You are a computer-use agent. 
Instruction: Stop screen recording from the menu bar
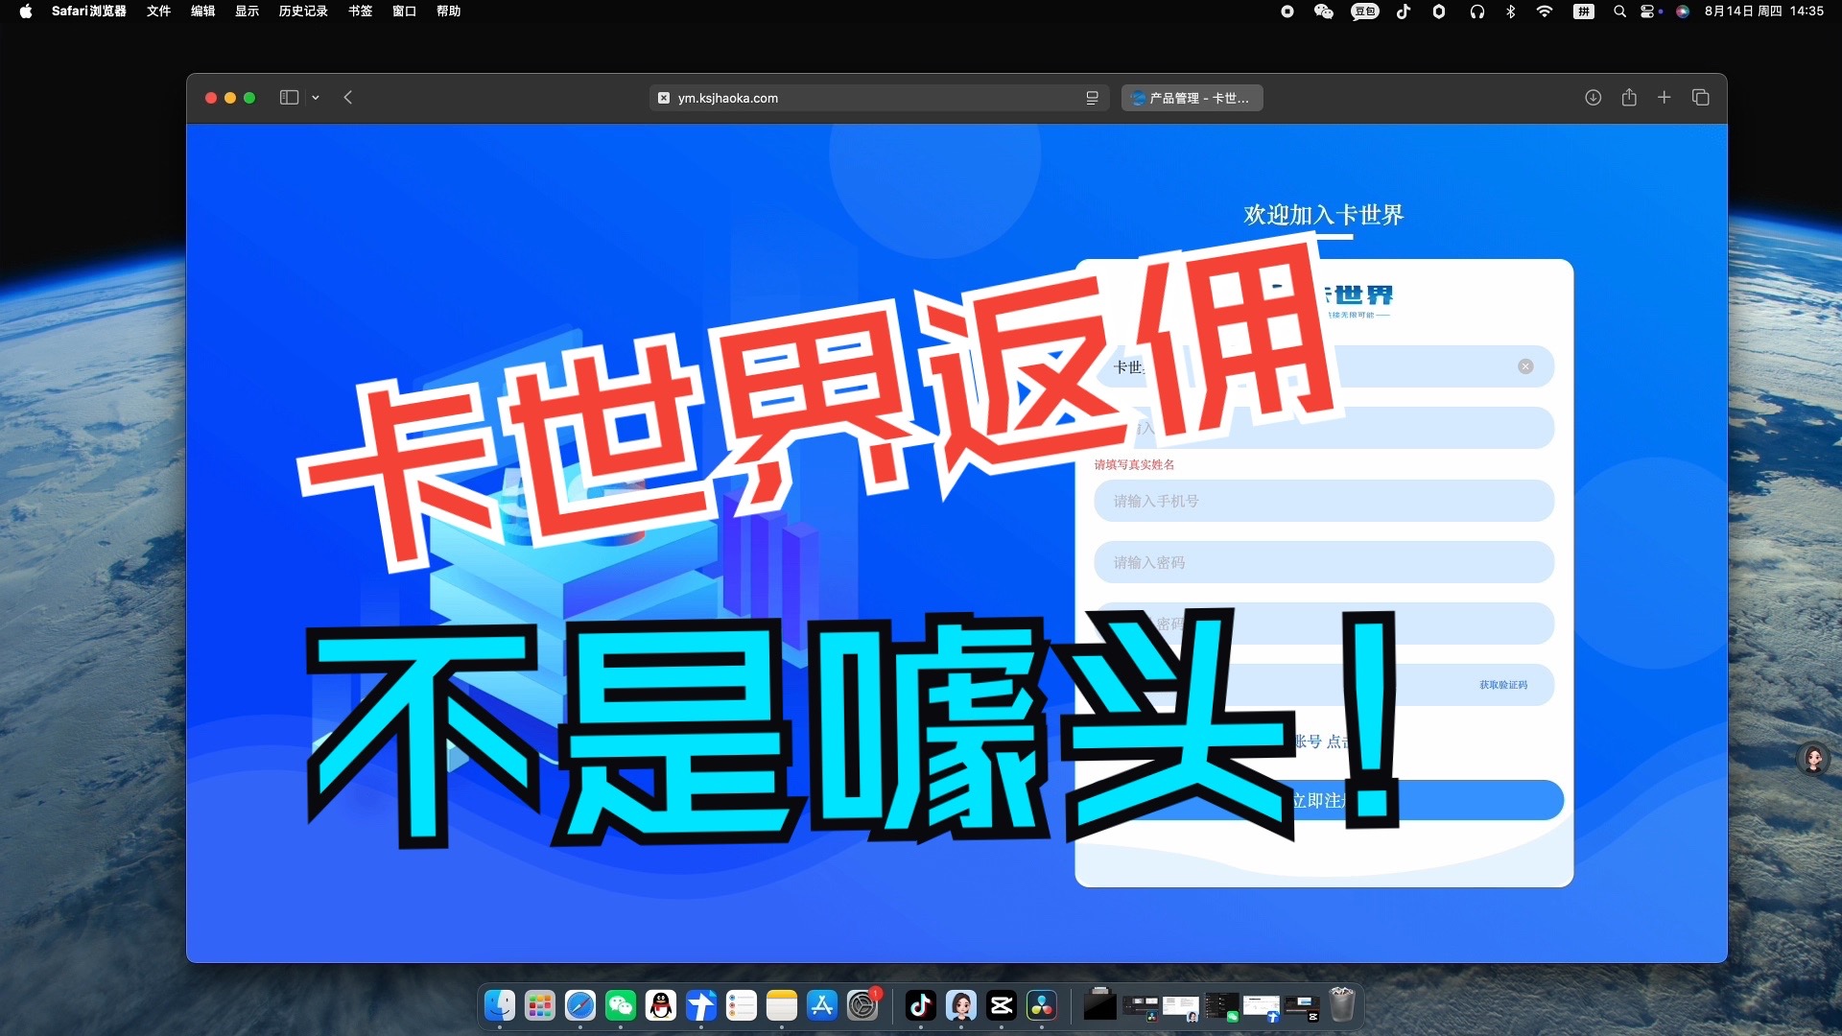[x=1287, y=12]
